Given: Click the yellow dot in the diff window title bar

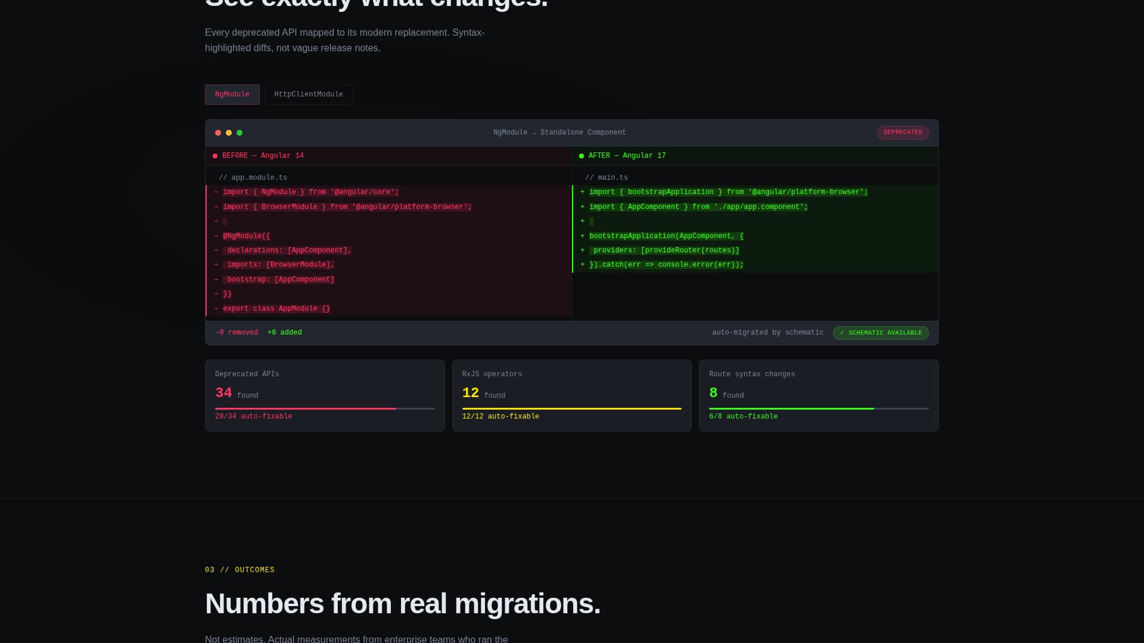Looking at the screenshot, I should click(229, 133).
